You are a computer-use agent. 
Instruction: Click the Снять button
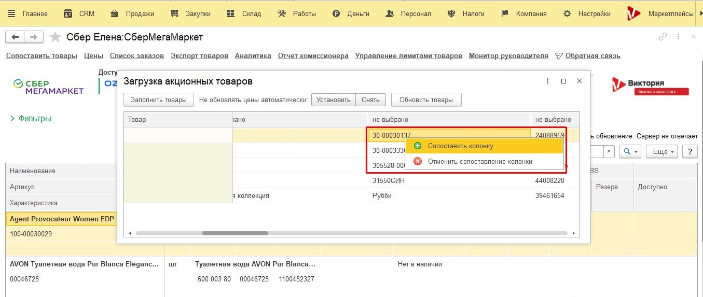point(370,100)
